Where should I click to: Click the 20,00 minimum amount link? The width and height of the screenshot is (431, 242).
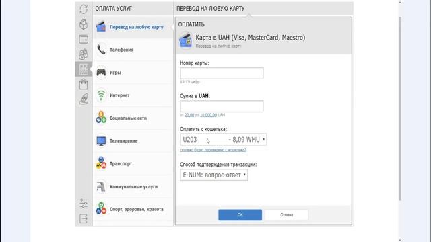(189, 115)
